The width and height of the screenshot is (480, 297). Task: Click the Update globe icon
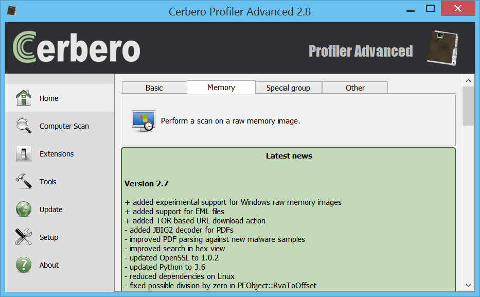(x=24, y=209)
